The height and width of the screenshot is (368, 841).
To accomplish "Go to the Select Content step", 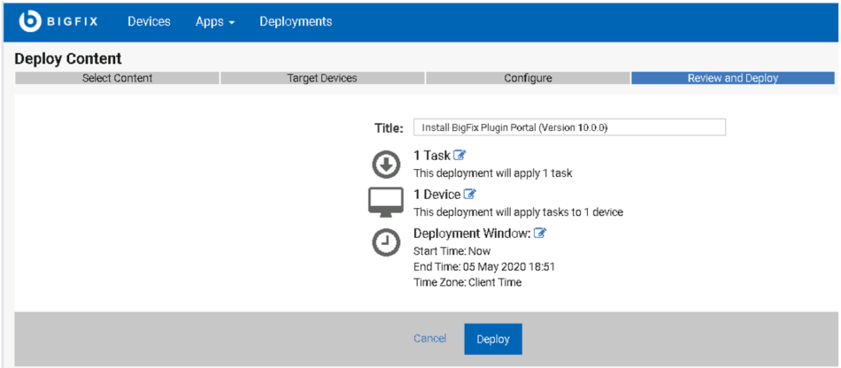I will (x=117, y=78).
